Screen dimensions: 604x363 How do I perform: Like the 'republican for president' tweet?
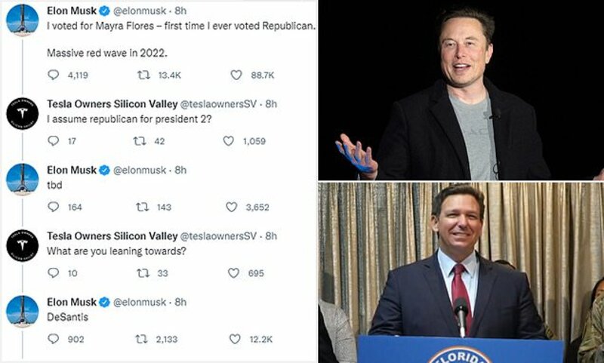point(229,141)
